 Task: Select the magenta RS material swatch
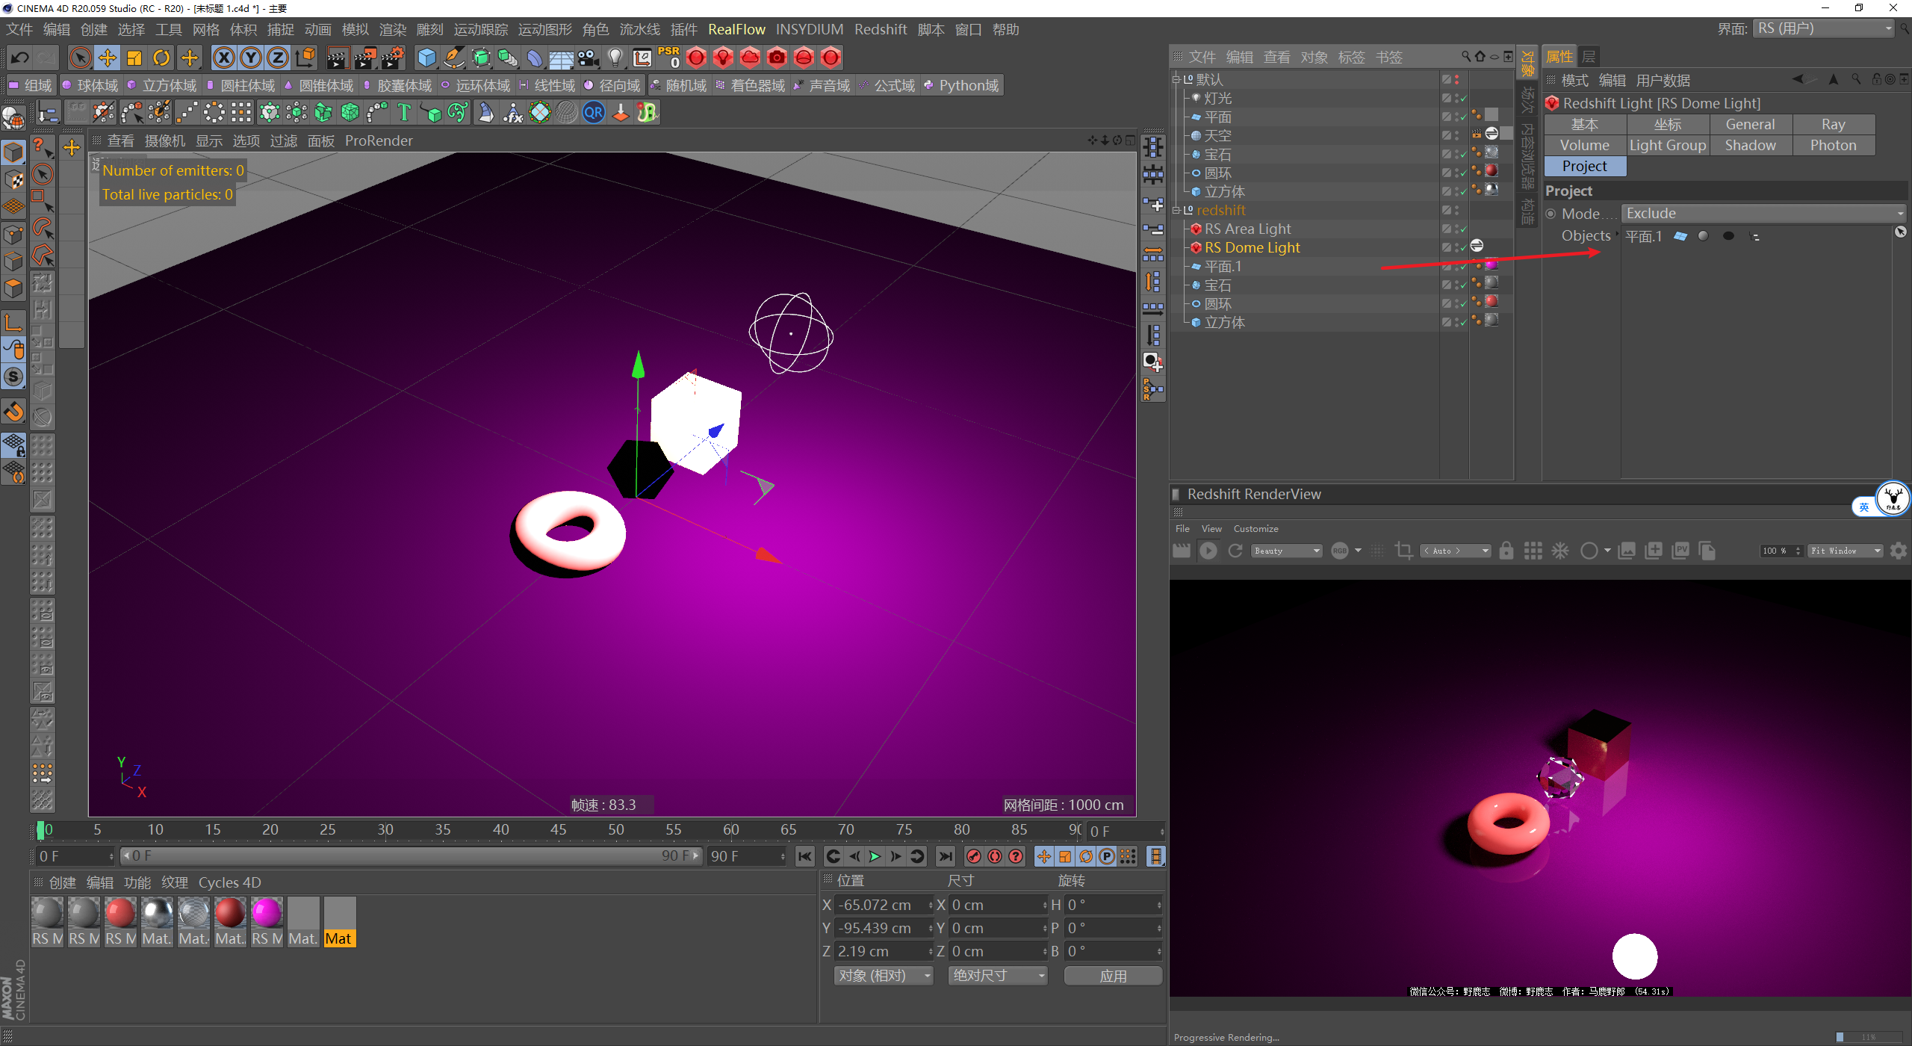(x=267, y=913)
